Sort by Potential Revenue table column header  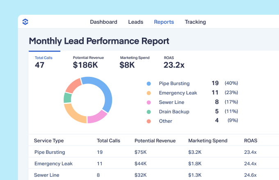click(155, 141)
